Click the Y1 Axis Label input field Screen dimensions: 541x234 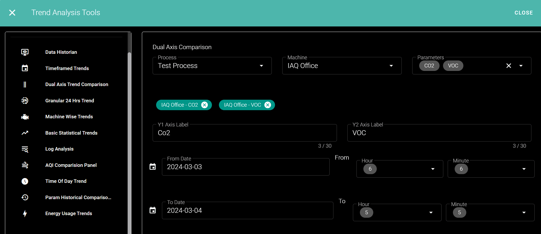(244, 133)
